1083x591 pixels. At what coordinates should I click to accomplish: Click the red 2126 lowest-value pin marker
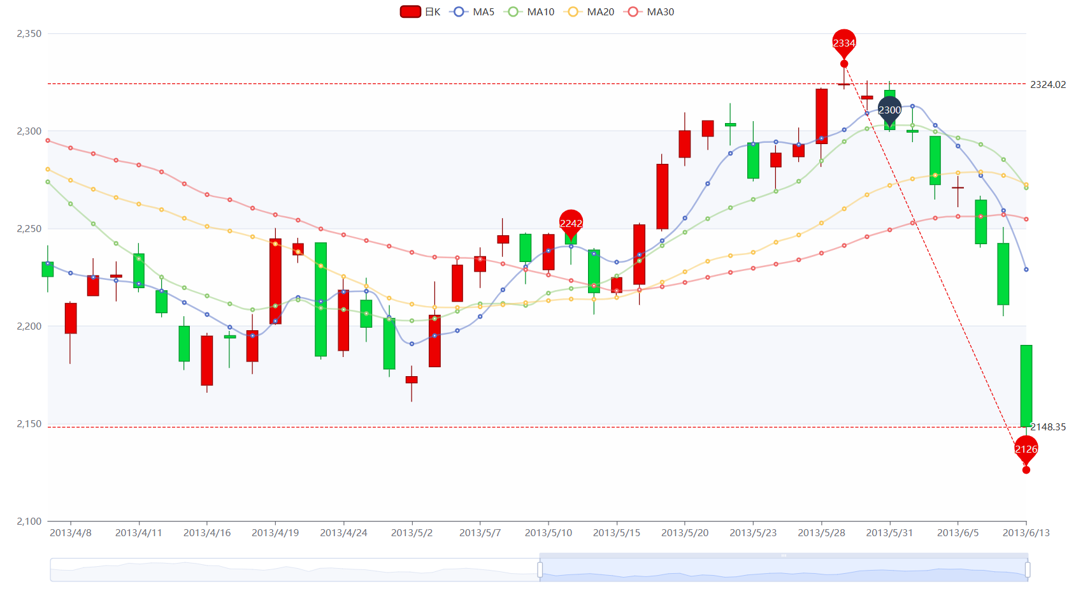(1026, 449)
